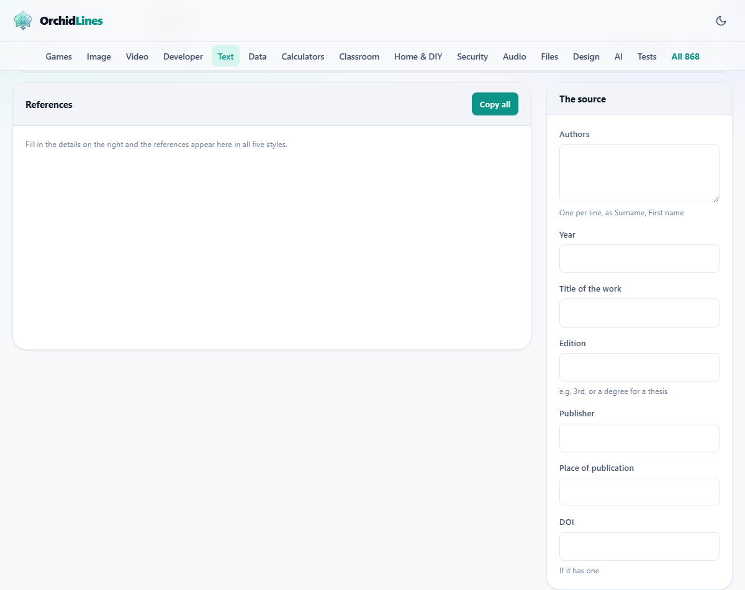Click the Edition input field
Image resolution: width=745 pixels, height=590 pixels.
pos(639,367)
